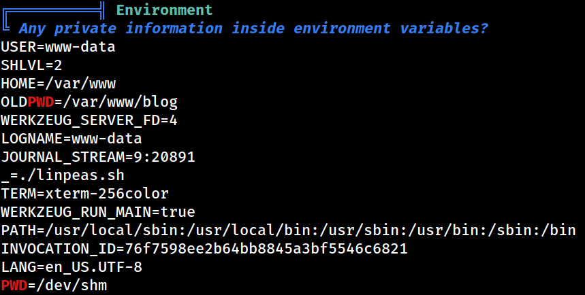Click the HOME=/var/www line
585x295 pixels.
58,84
